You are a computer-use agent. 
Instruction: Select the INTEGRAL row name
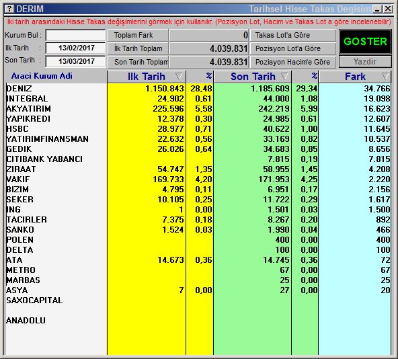tap(27, 99)
